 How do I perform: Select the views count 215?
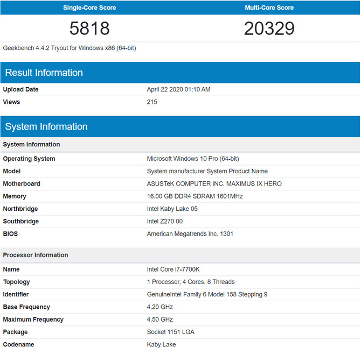152,102
